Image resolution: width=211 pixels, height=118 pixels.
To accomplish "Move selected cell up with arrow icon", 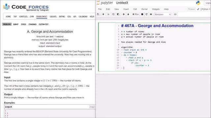I will tap(124, 14).
